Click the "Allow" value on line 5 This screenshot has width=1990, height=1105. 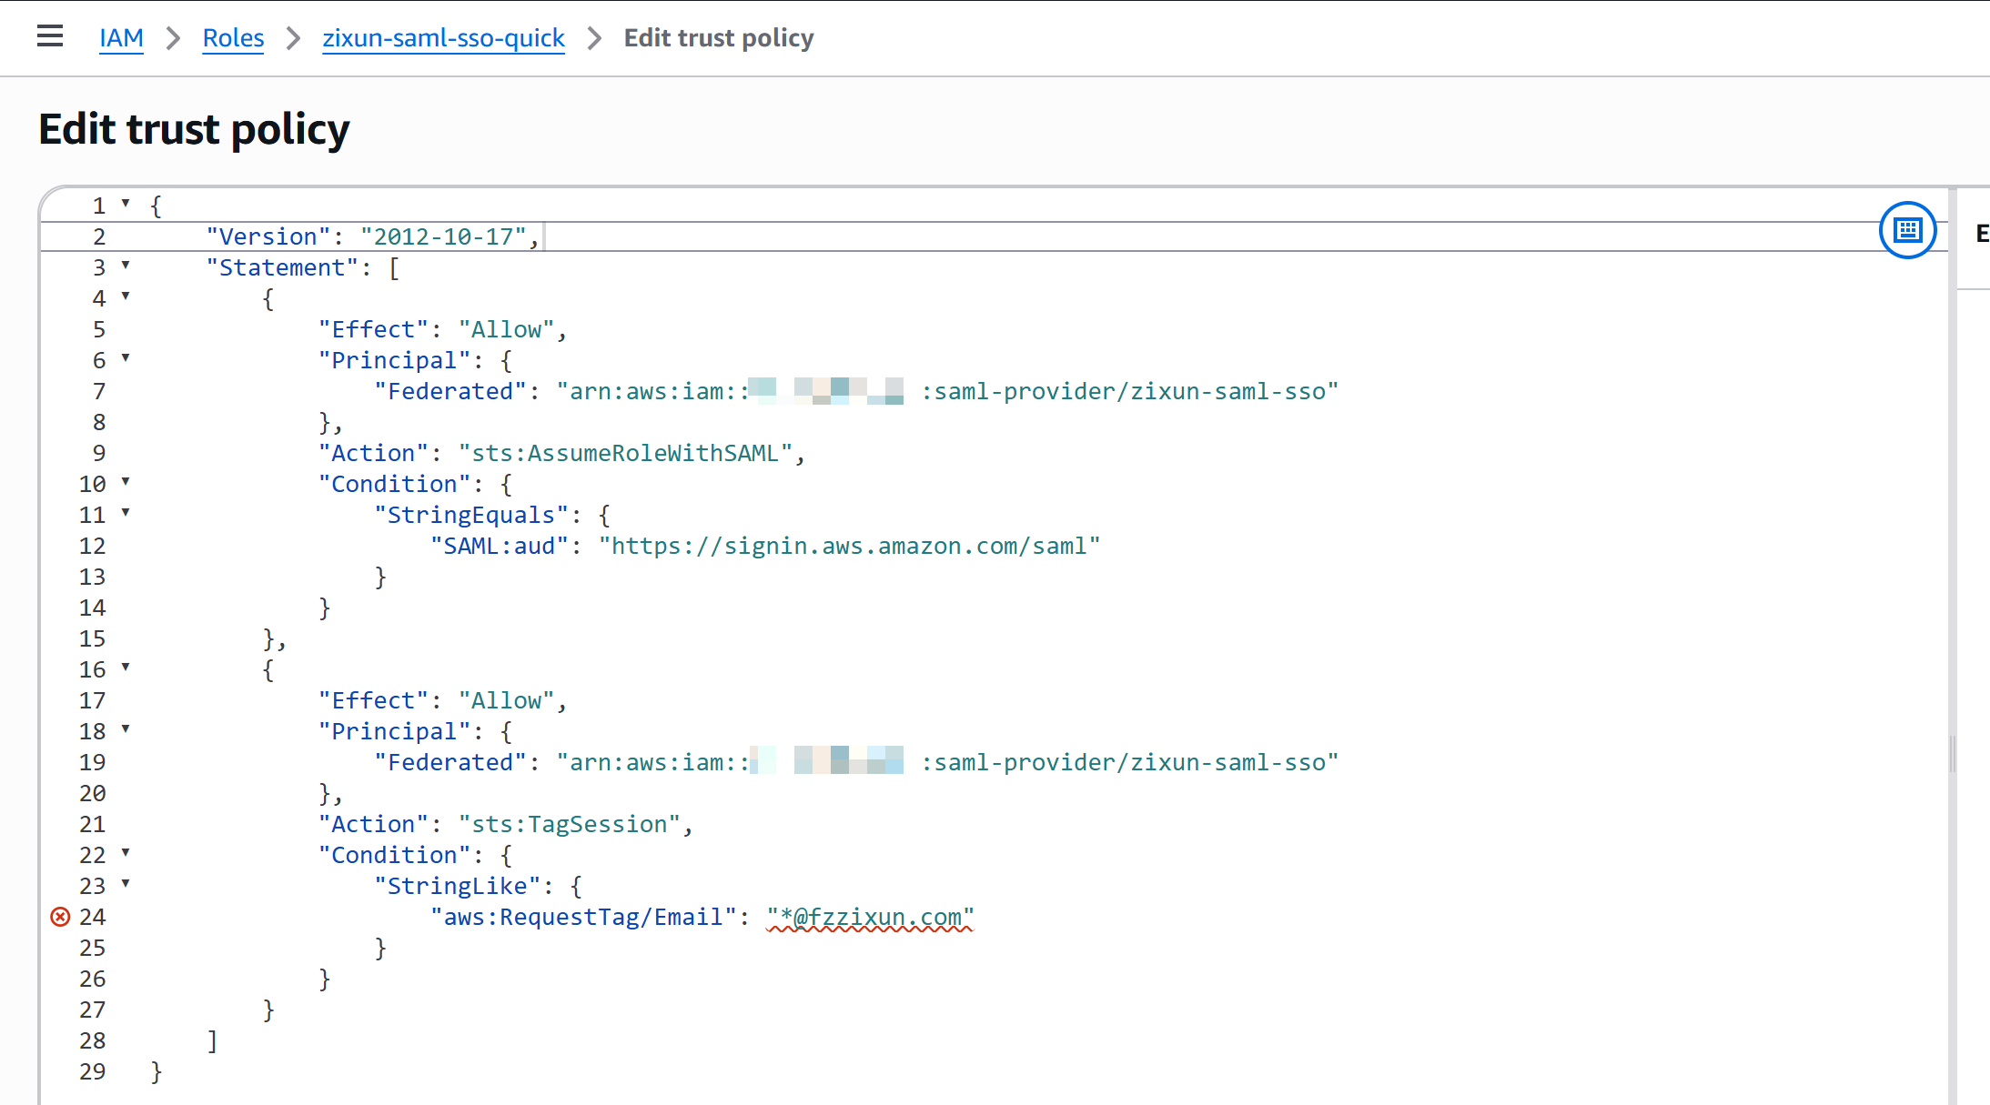(507, 329)
